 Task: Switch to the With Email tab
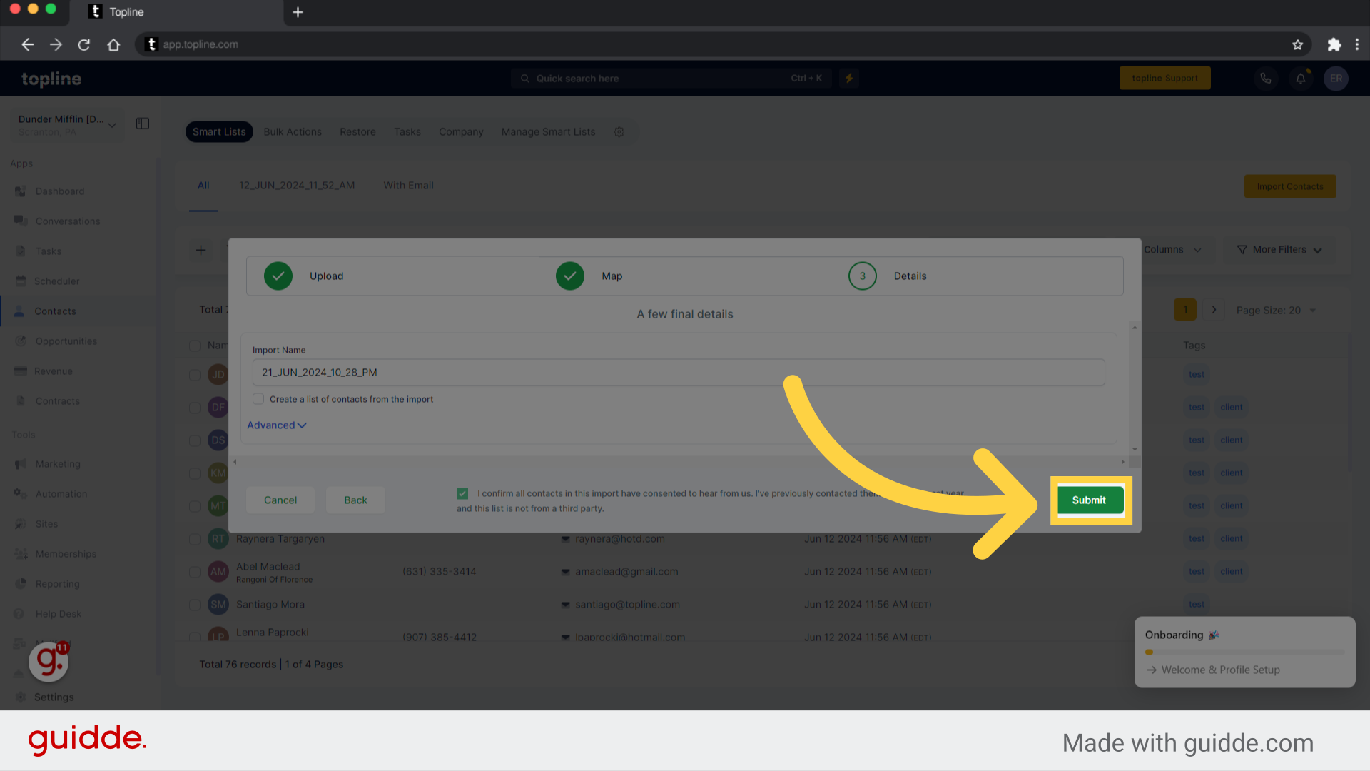[407, 184]
